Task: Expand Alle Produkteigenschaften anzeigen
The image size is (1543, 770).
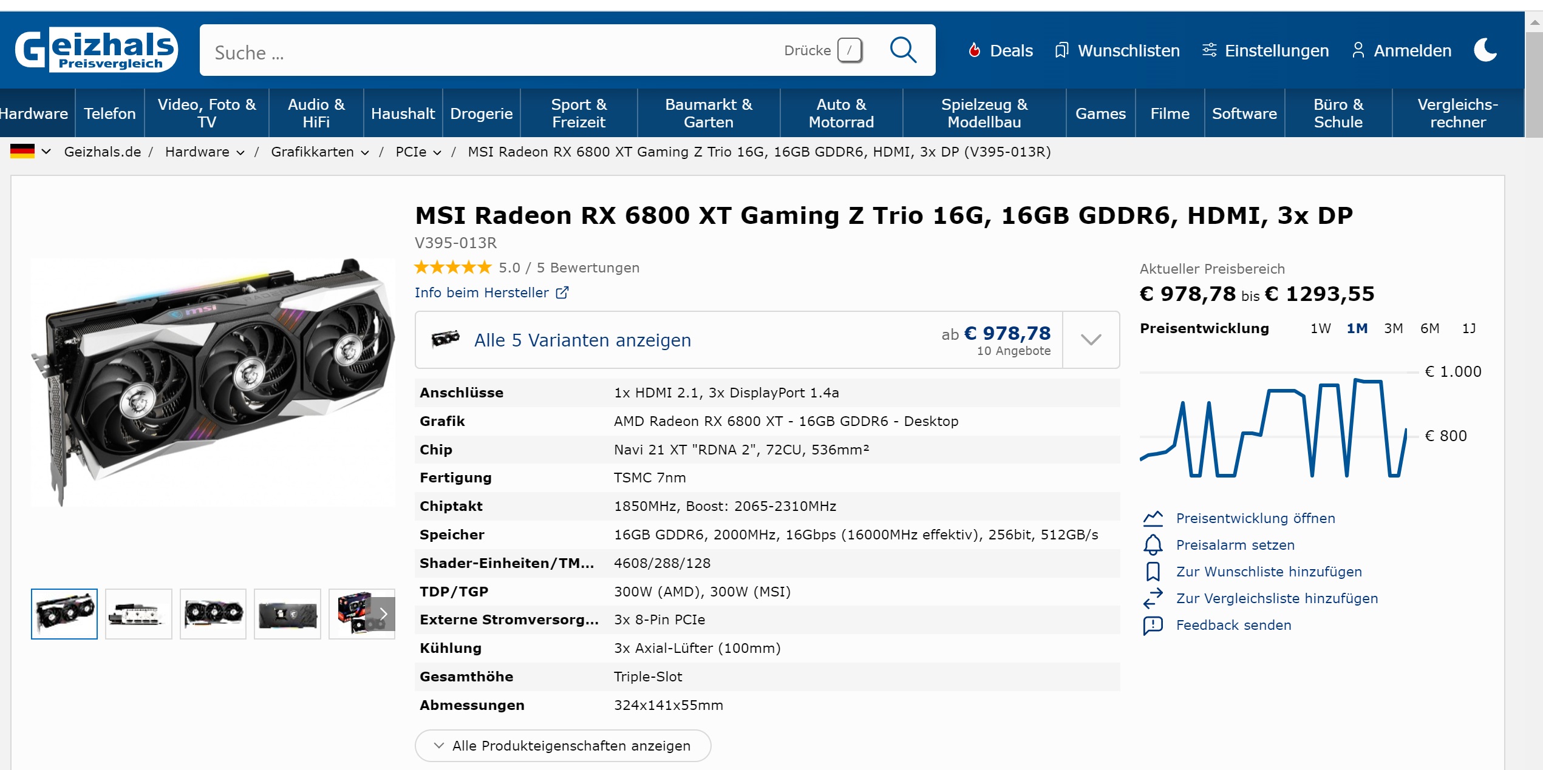Action: 562,746
